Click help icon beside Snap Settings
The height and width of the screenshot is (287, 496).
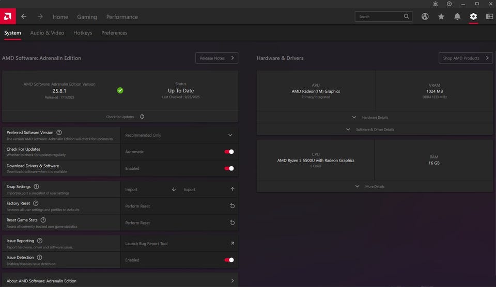pyautogui.click(x=36, y=186)
